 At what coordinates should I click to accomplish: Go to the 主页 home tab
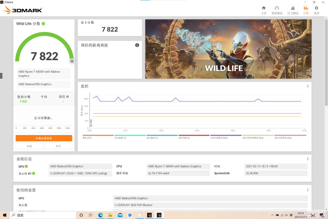[x=264, y=10]
